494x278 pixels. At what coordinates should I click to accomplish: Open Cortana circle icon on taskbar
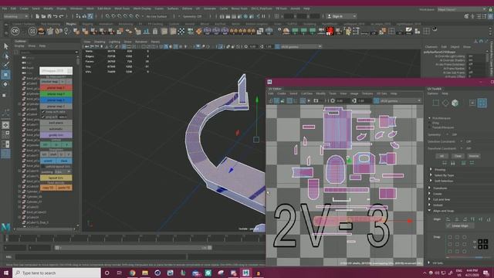(107, 273)
